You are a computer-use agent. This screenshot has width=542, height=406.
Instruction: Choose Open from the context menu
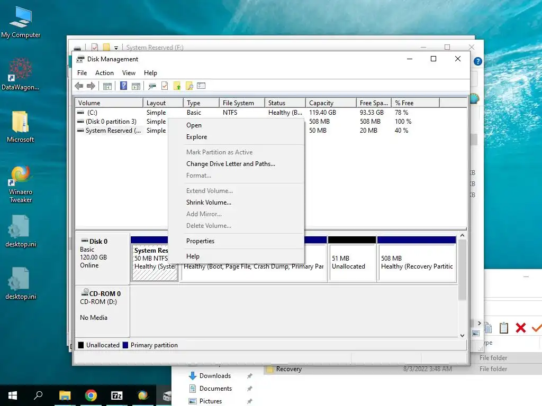pos(236,125)
